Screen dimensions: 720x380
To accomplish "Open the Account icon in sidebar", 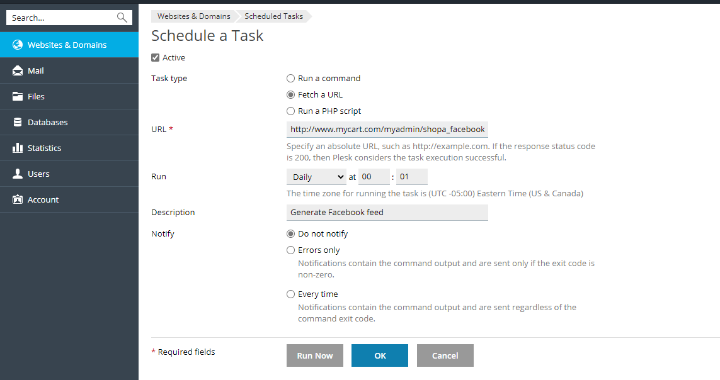I will point(18,199).
